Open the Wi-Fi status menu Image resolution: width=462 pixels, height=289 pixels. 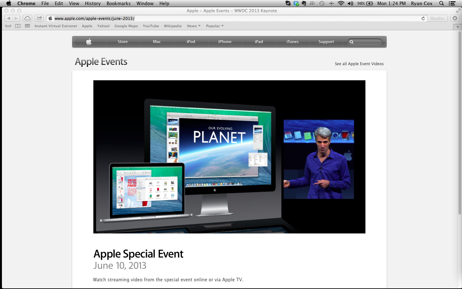pyautogui.click(x=341, y=4)
